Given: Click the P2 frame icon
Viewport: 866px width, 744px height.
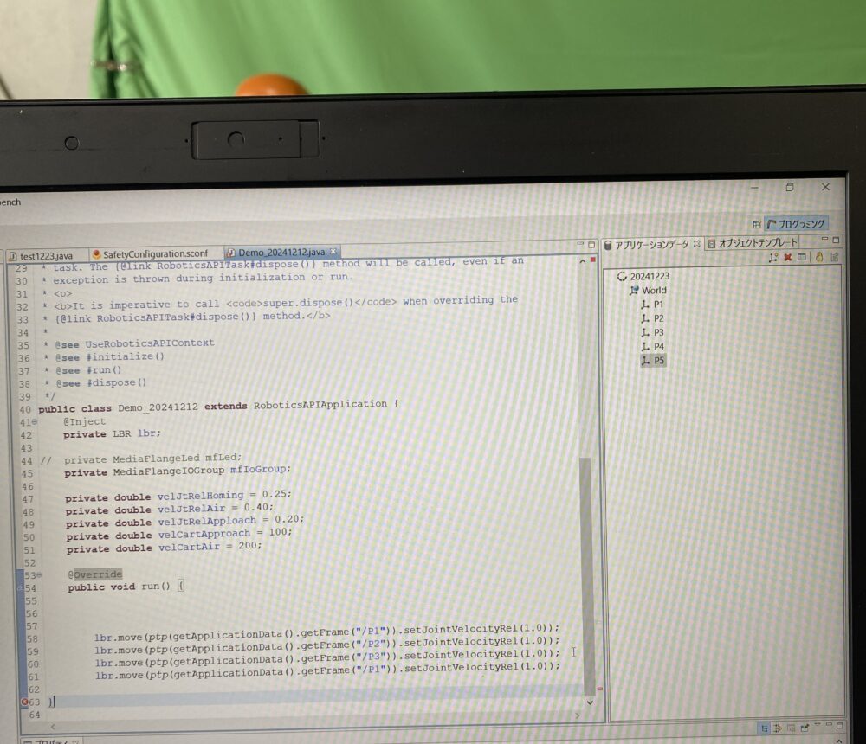Looking at the screenshot, I should pyautogui.click(x=645, y=318).
